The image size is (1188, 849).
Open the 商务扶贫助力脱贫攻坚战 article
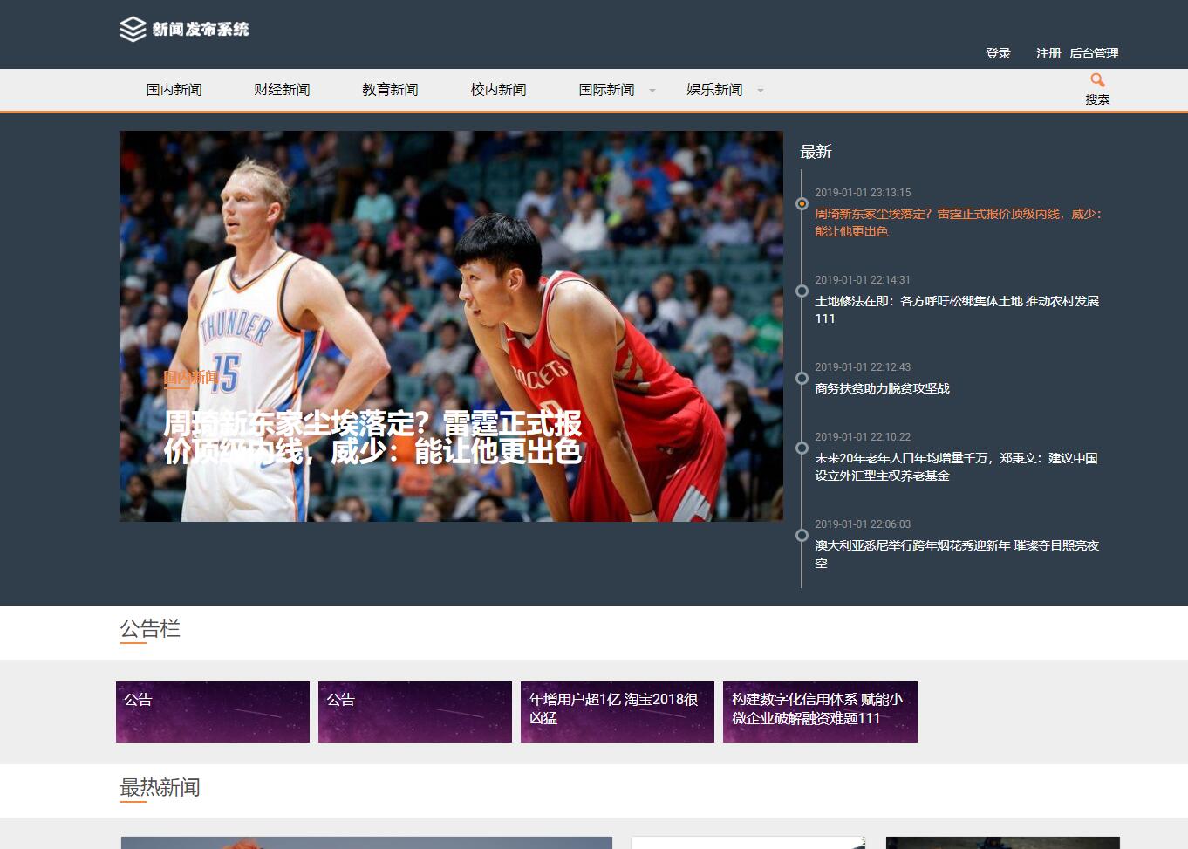(x=883, y=388)
